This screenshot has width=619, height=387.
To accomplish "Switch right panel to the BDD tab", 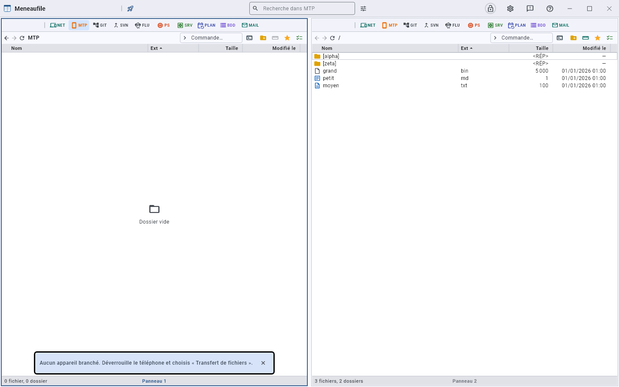I will pos(538,25).
